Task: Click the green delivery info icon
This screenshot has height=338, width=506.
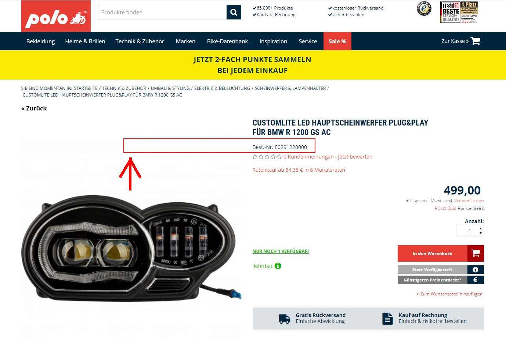Action: tap(278, 266)
